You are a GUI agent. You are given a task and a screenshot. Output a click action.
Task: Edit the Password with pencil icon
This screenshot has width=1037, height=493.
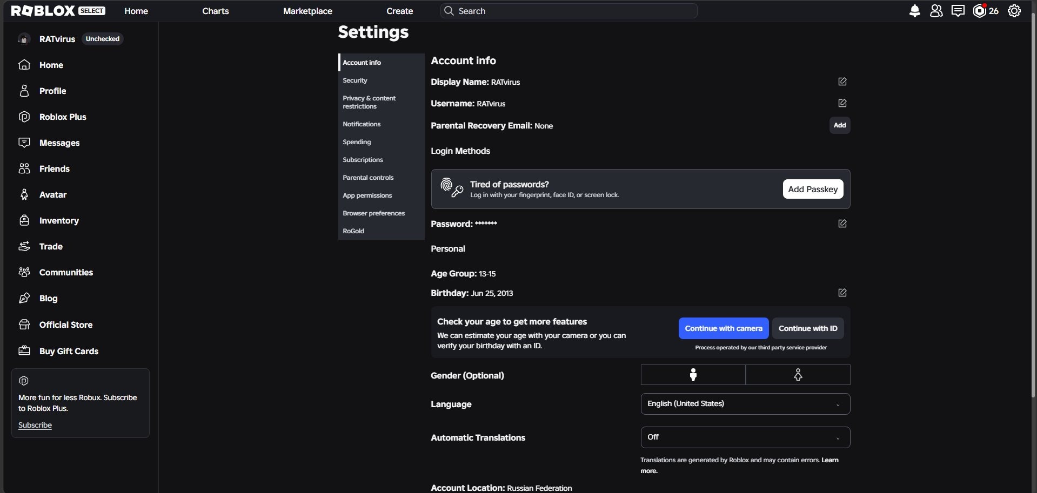coord(842,224)
